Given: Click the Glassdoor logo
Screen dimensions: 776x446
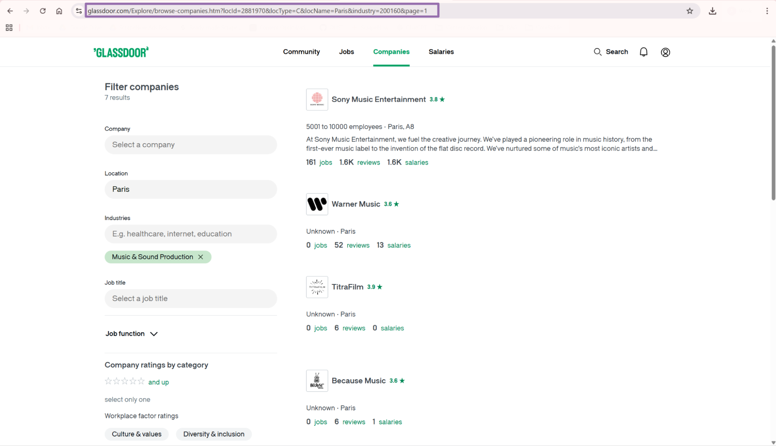Looking at the screenshot, I should point(121,52).
